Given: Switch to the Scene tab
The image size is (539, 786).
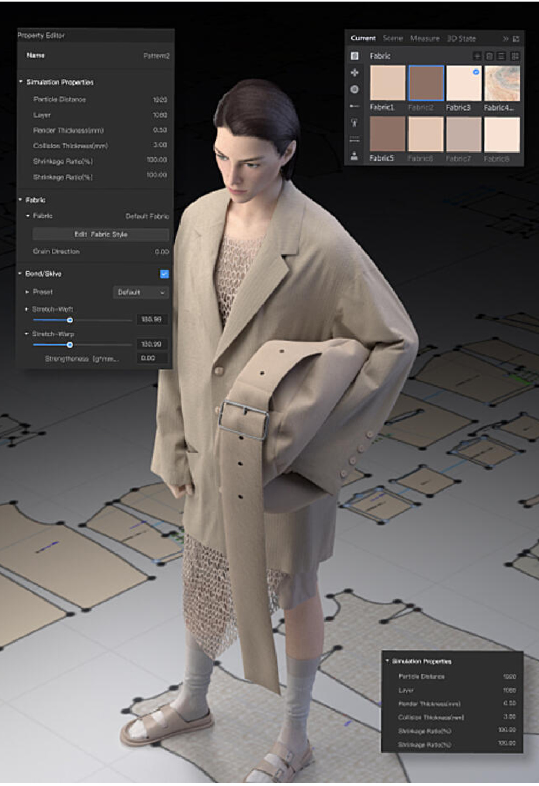Looking at the screenshot, I should click(392, 38).
